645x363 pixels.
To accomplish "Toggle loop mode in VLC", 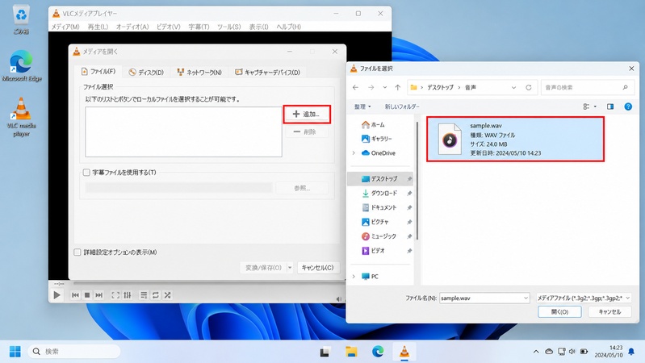I will 156,295.
